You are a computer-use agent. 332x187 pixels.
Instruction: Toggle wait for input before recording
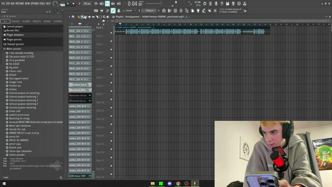tap(102, 4)
